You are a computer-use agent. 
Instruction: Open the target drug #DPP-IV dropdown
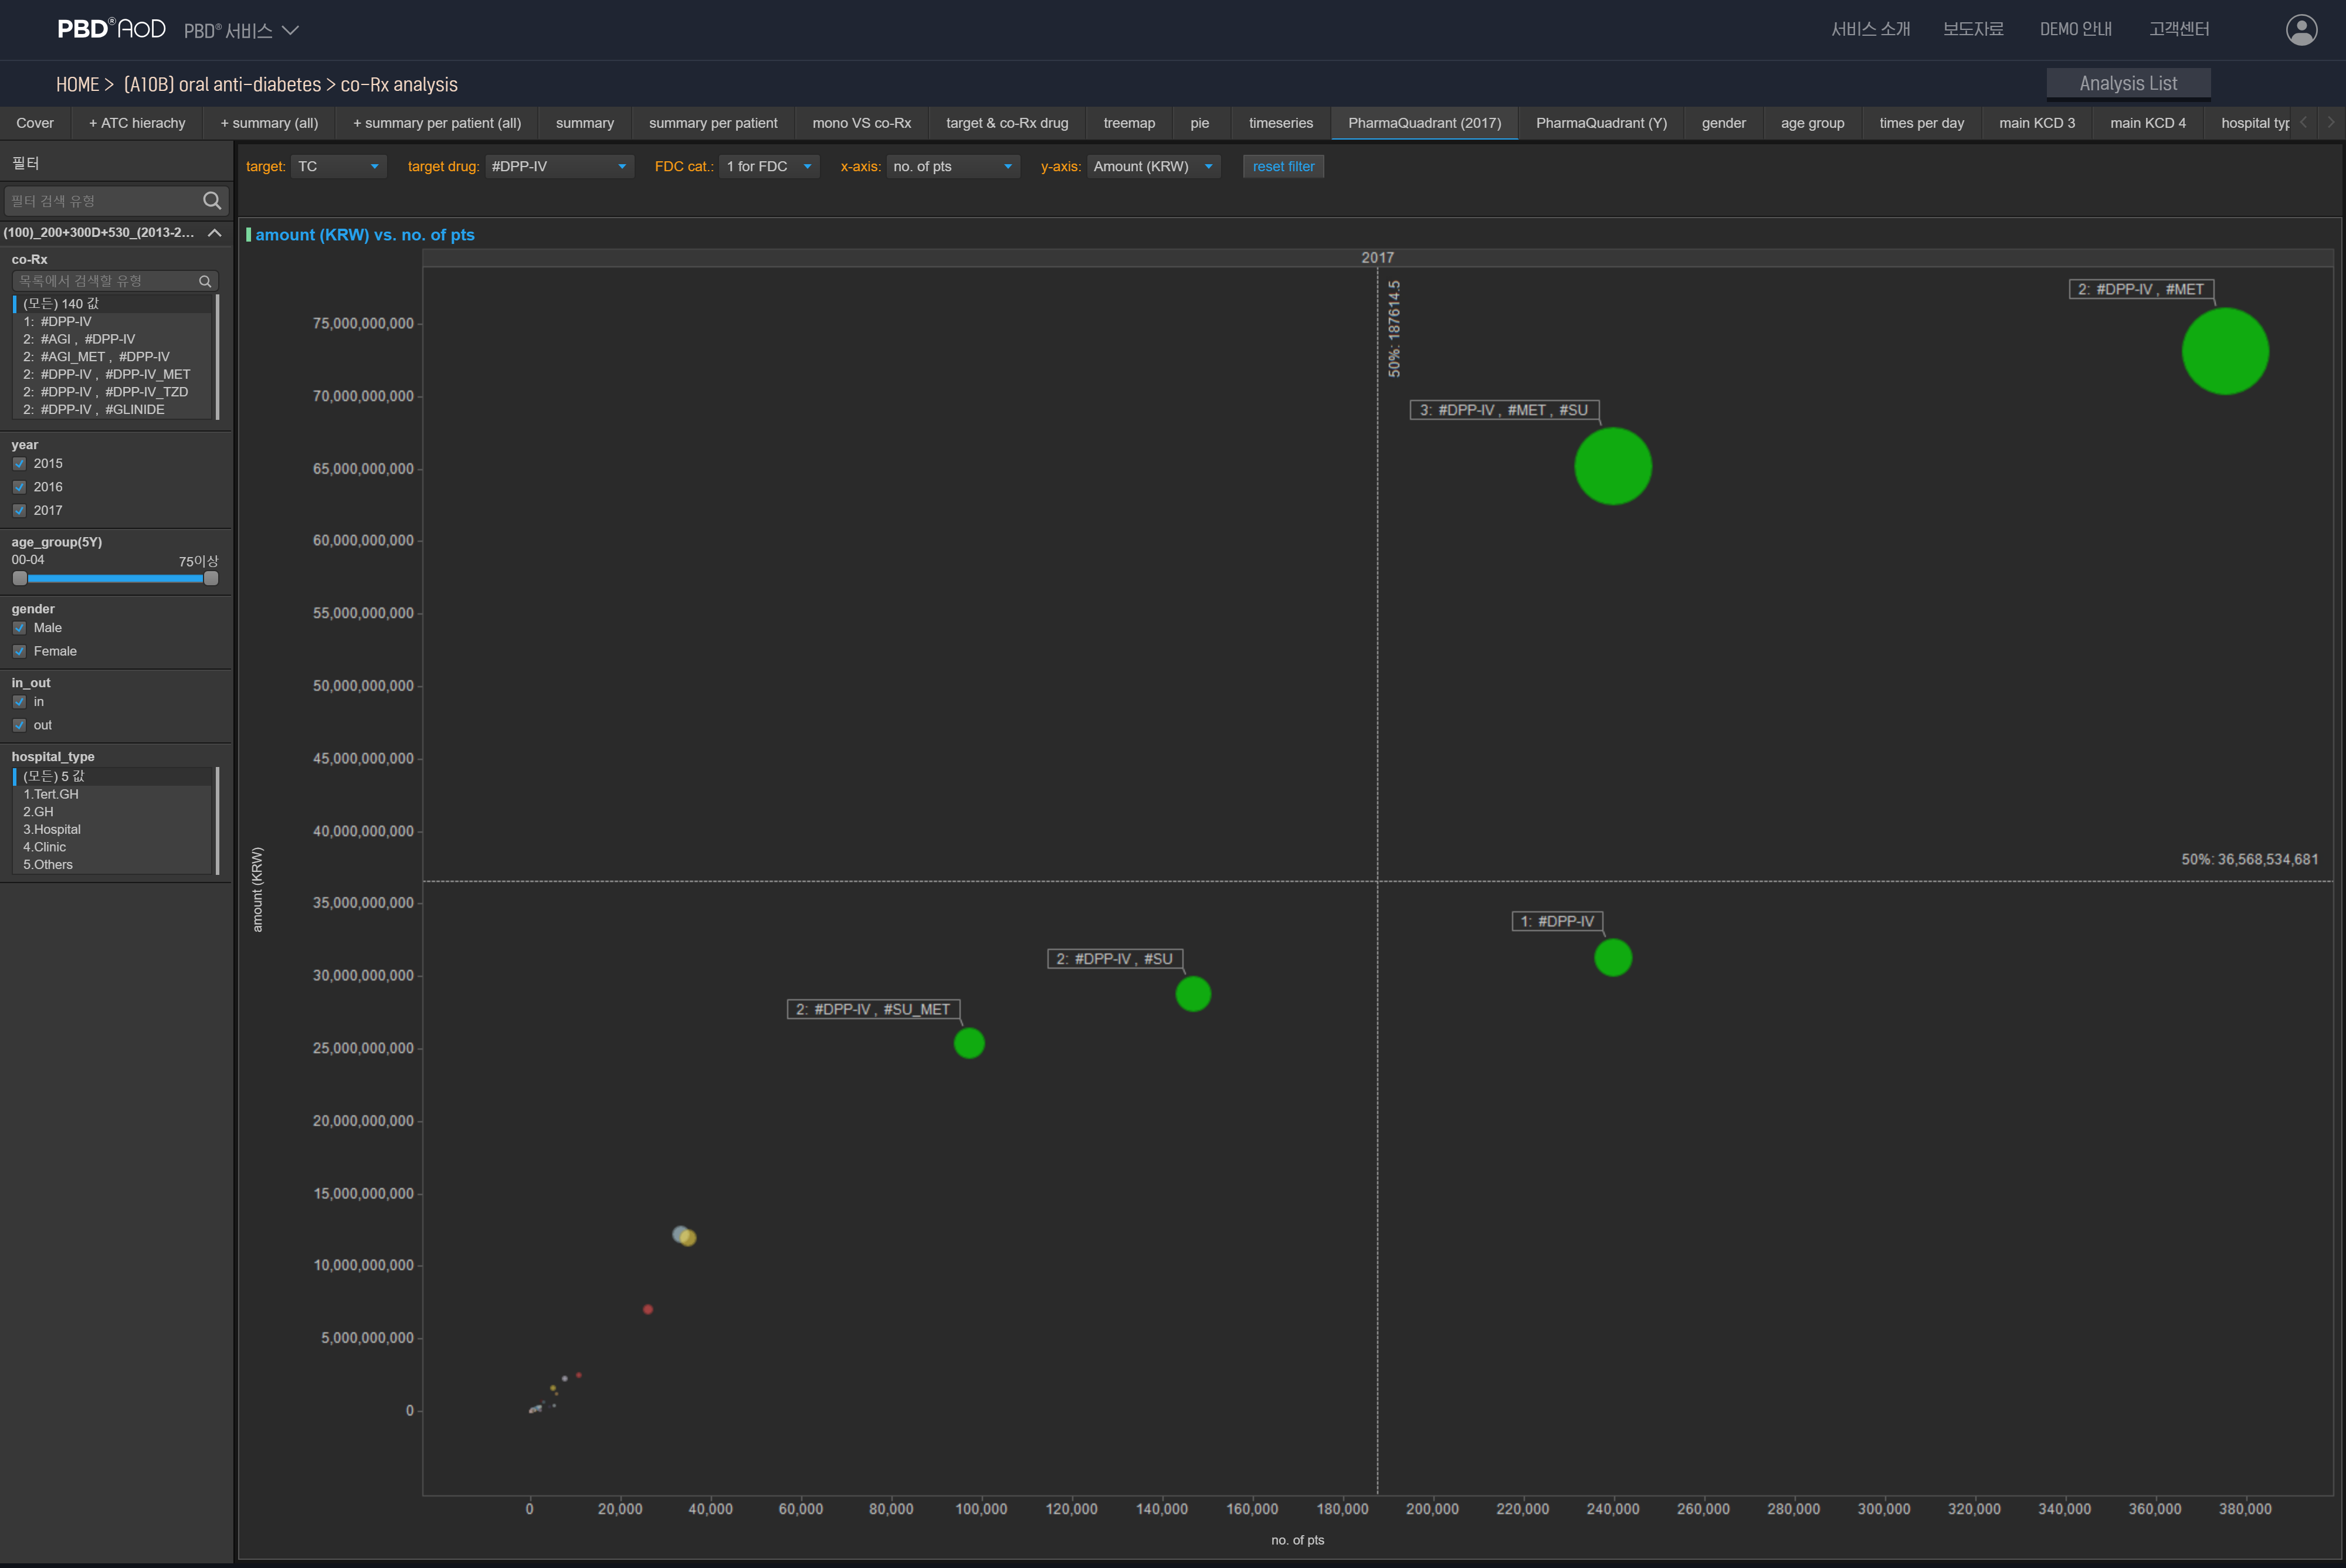[x=559, y=166]
